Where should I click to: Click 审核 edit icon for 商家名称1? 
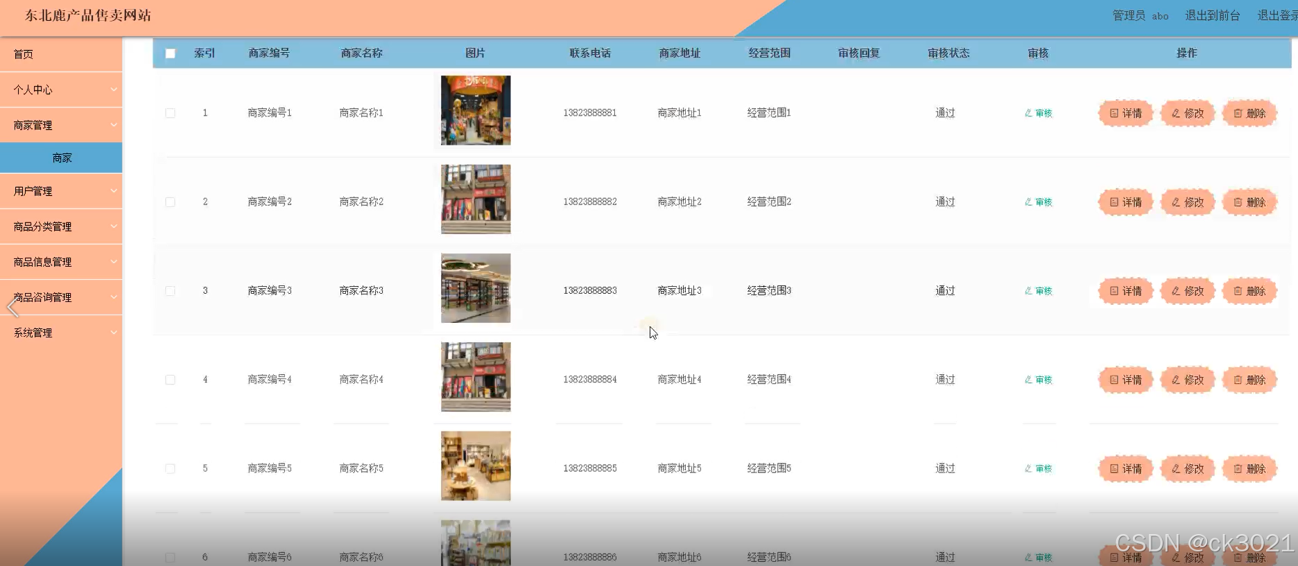(x=1028, y=113)
